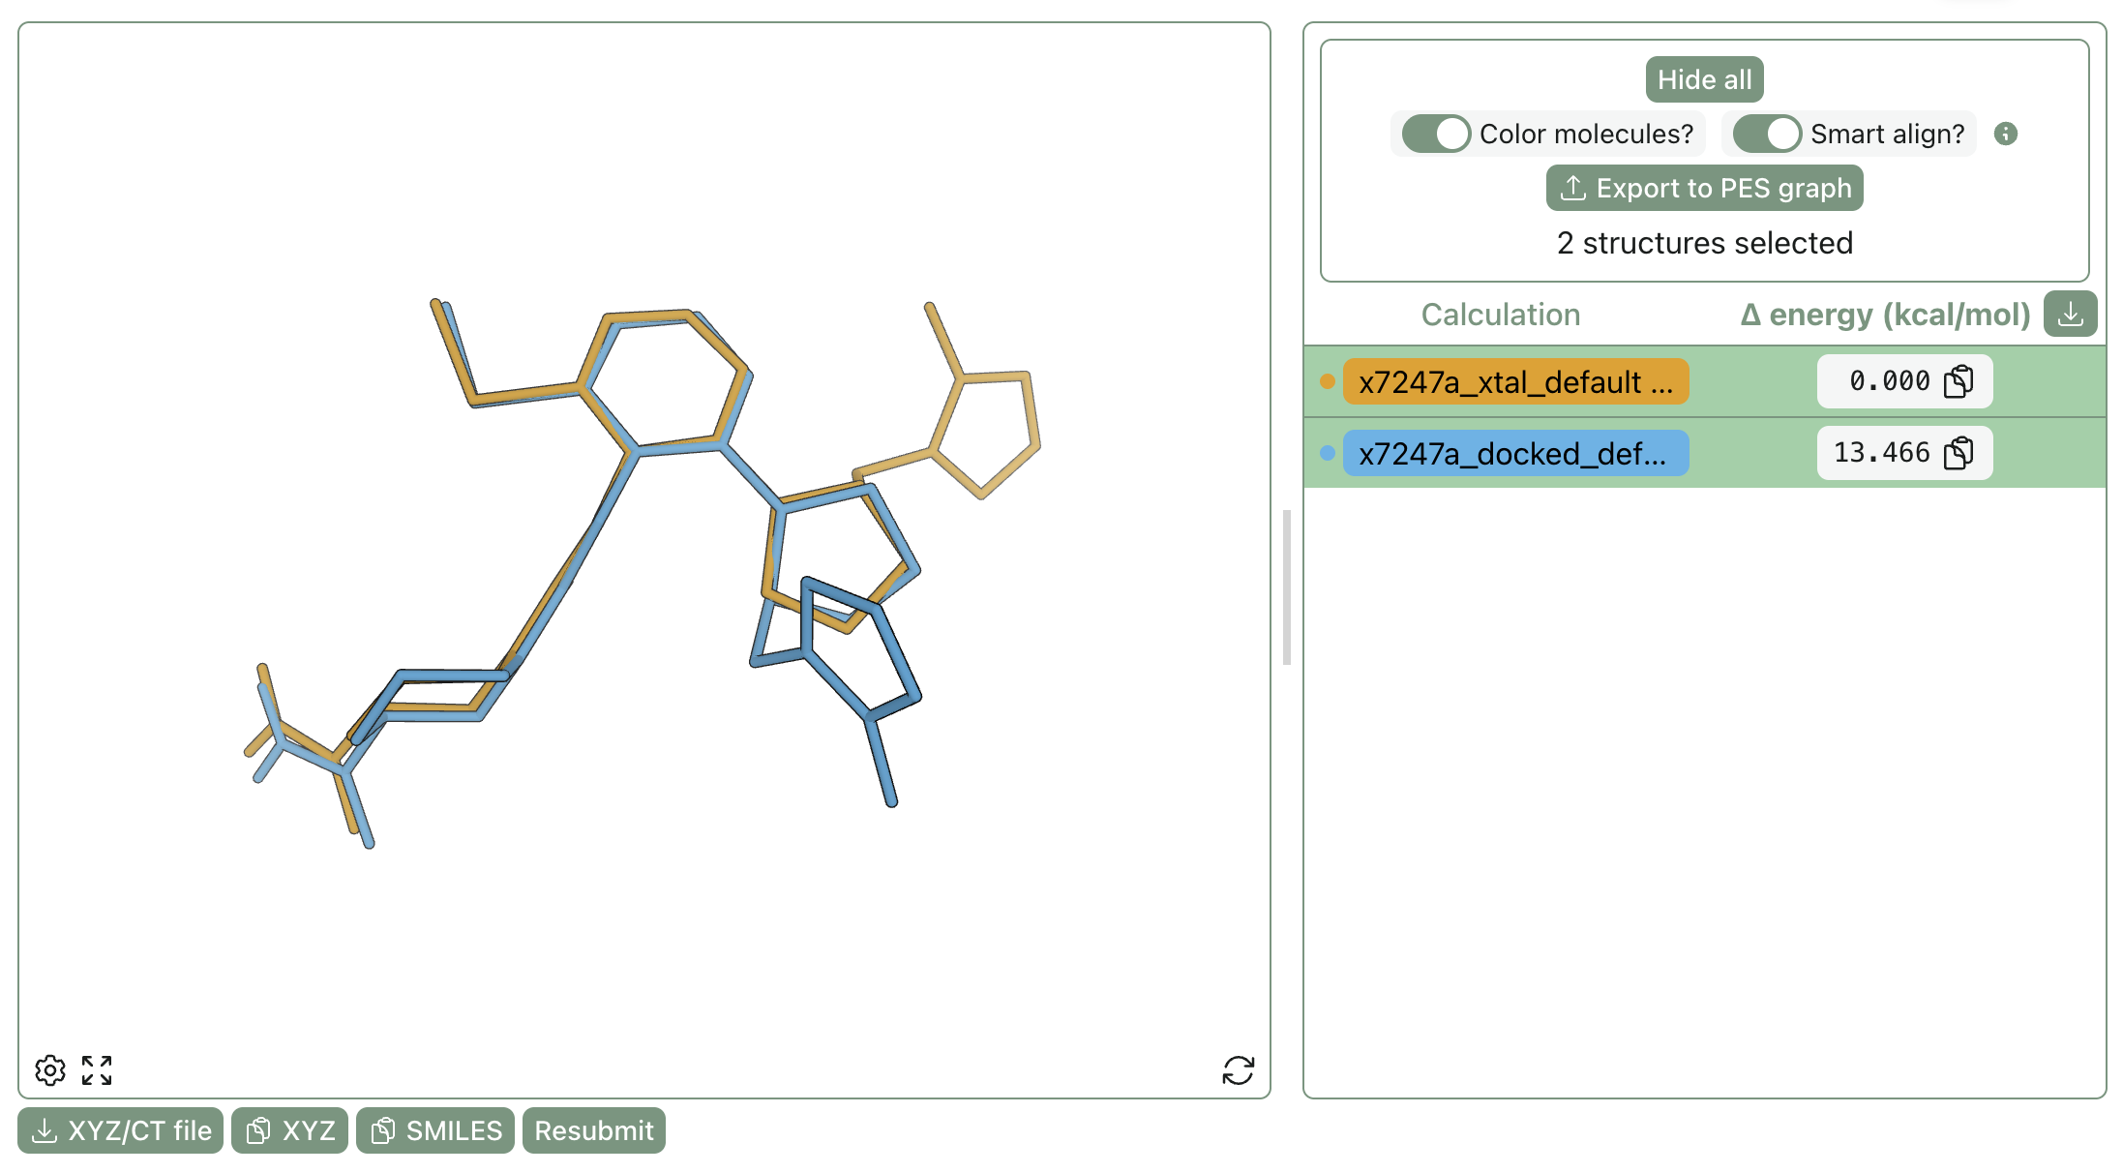The height and width of the screenshot is (1173, 2123).
Task: Download energies table with download icon
Action: pos(2070,315)
